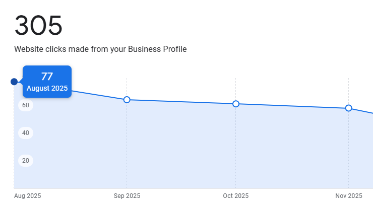Click the November 2025 data point circle
Viewport: 373px width, 206px height.
pyautogui.click(x=349, y=108)
